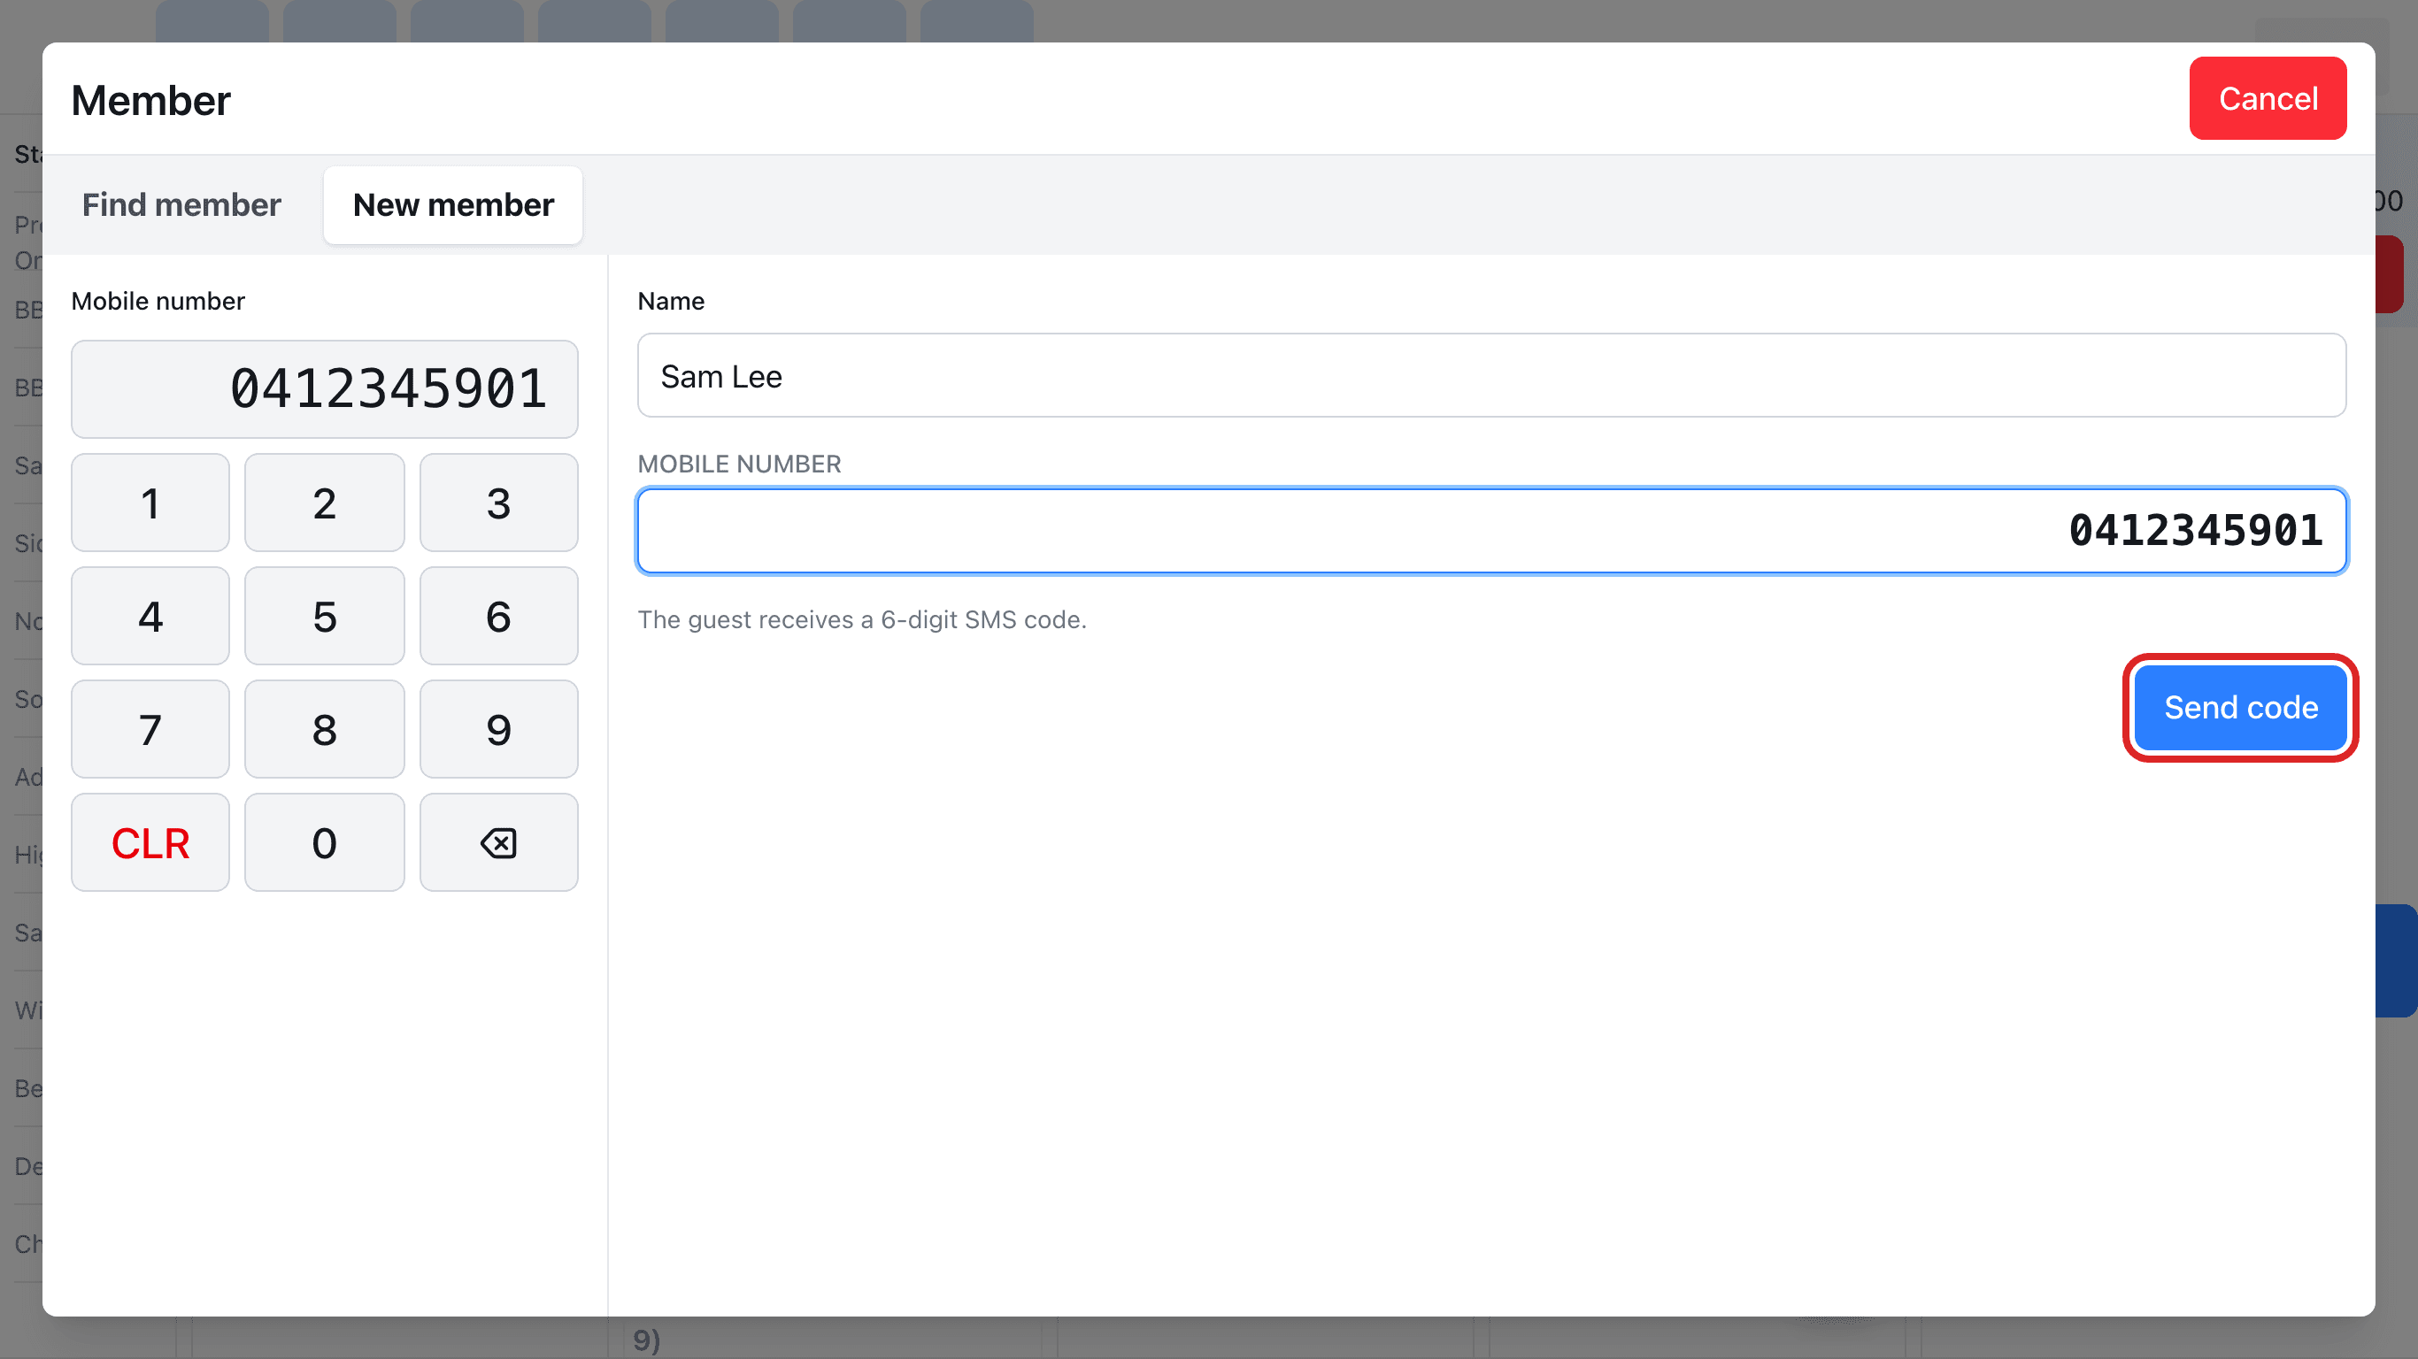Switch to the Find member tab
The image size is (2418, 1359).
(181, 204)
